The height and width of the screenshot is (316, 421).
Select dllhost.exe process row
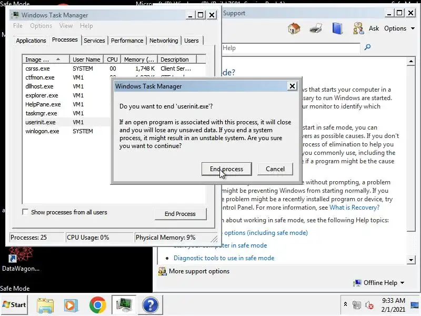[x=67, y=86]
